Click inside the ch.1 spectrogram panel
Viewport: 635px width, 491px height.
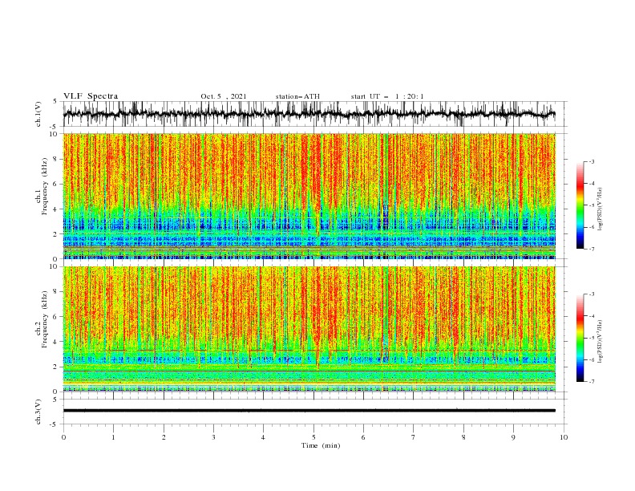point(309,196)
